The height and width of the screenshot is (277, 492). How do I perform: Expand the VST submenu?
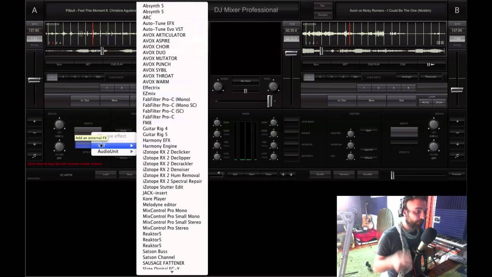point(114,145)
